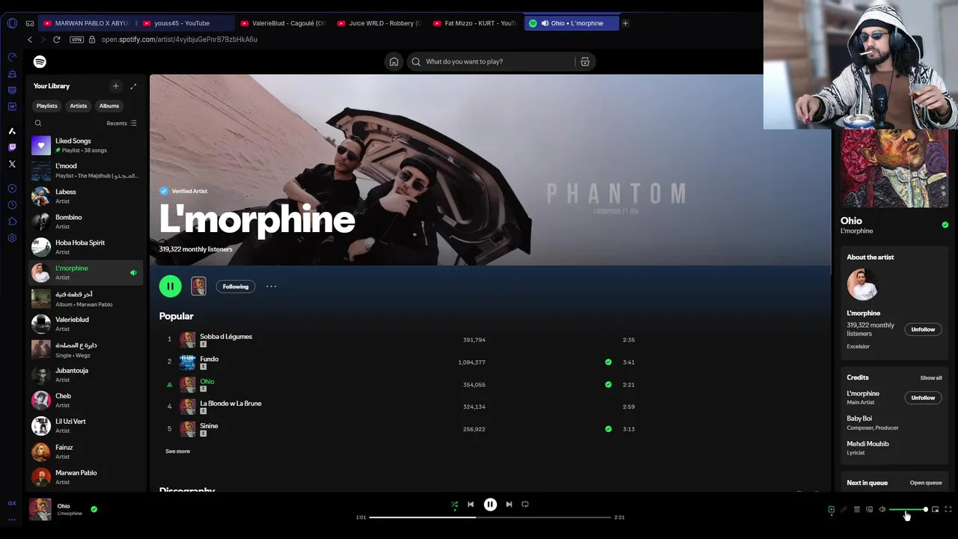
Task: Skip to the next track
Action: (x=509, y=505)
